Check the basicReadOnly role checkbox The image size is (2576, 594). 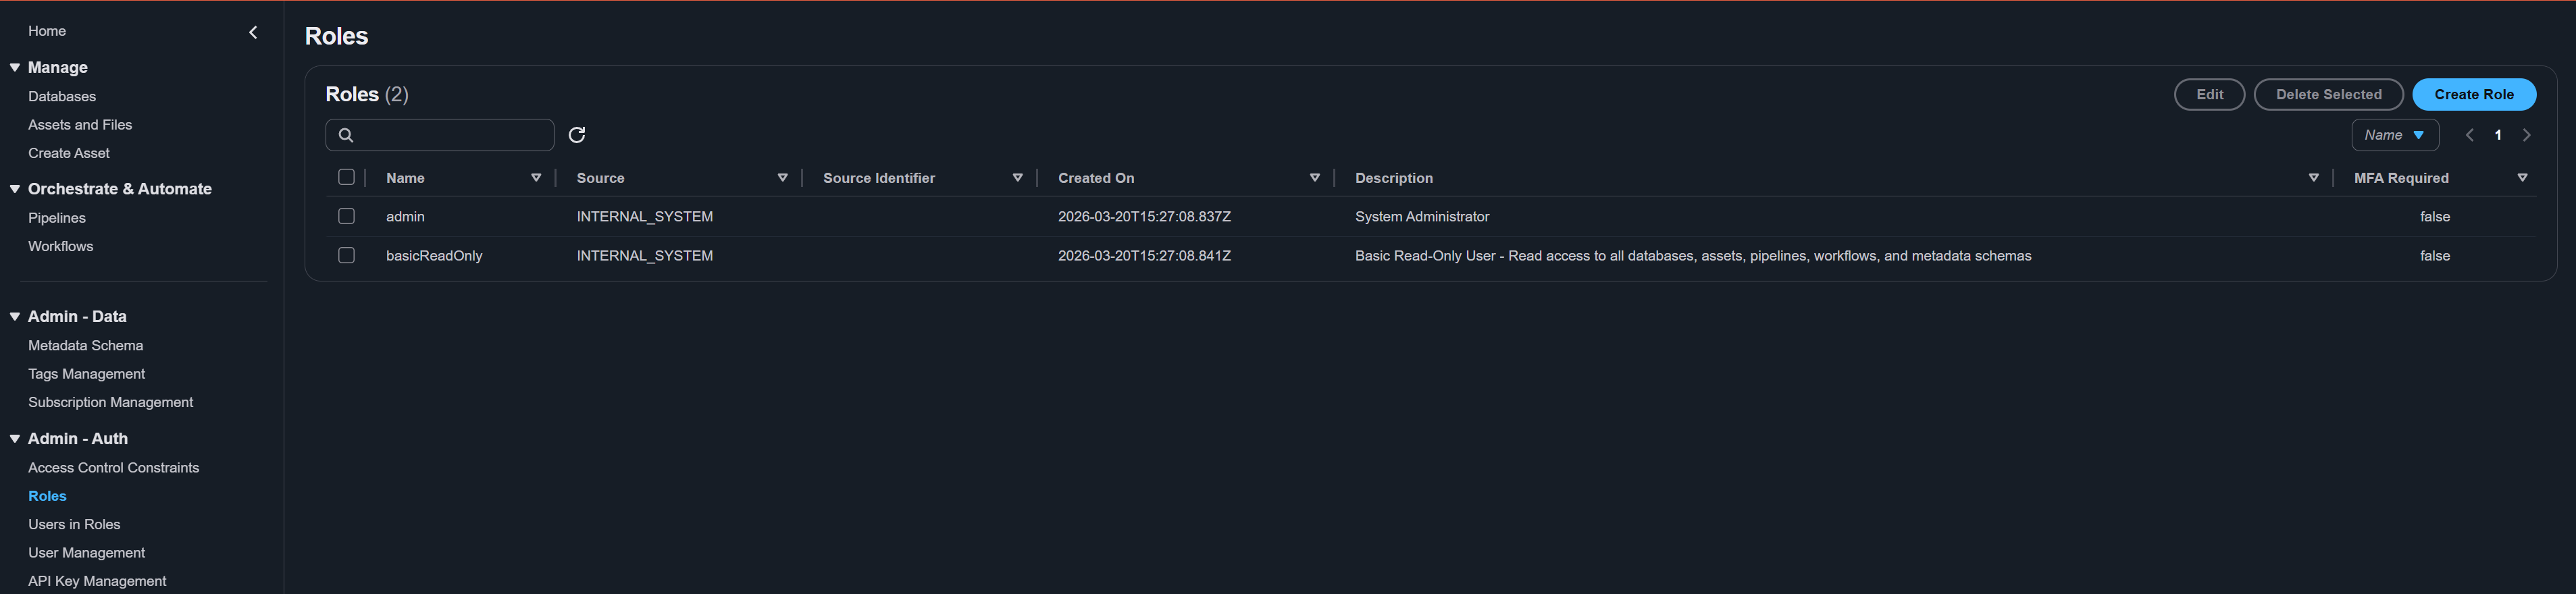coord(346,255)
